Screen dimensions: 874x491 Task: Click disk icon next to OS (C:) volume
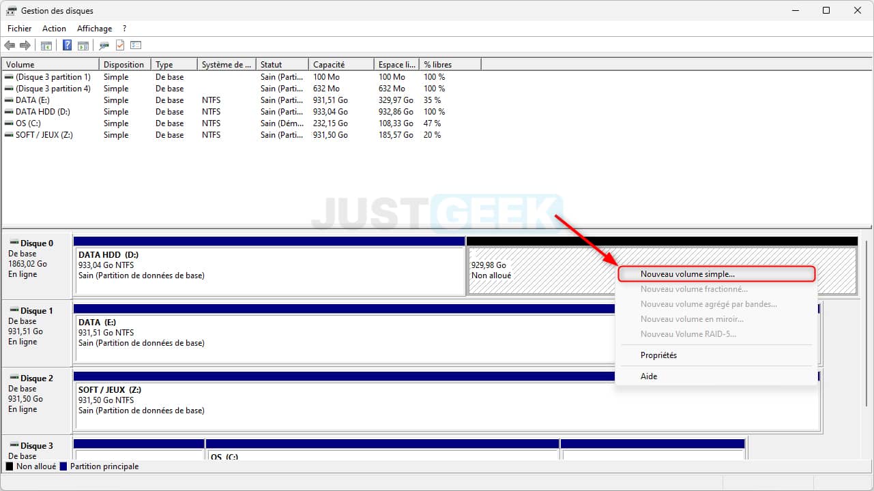pyautogui.click(x=9, y=123)
